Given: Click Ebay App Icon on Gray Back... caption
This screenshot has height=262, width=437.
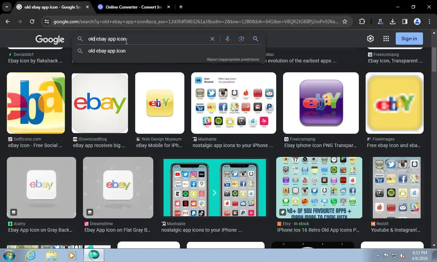Looking at the screenshot, I should tap(40, 230).
